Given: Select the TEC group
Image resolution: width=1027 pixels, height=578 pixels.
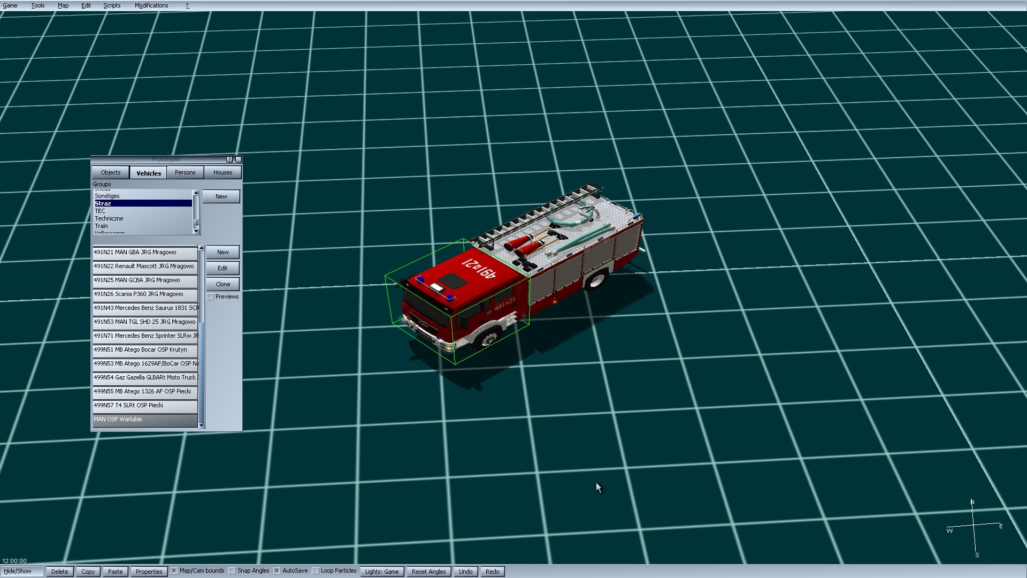Looking at the screenshot, I should [x=143, y=211].
